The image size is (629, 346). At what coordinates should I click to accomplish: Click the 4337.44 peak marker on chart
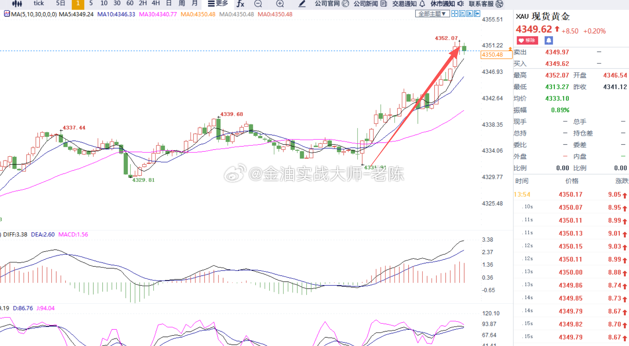click(x=74, y=128)
